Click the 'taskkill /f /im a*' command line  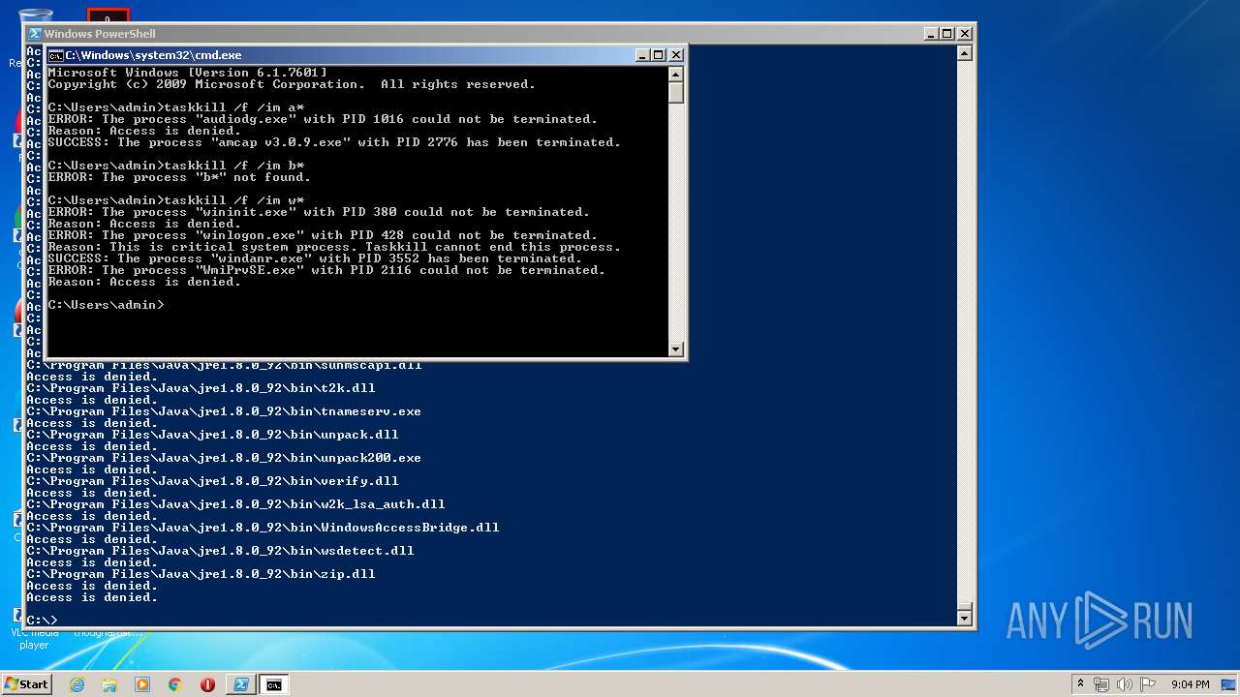[176, 107]
